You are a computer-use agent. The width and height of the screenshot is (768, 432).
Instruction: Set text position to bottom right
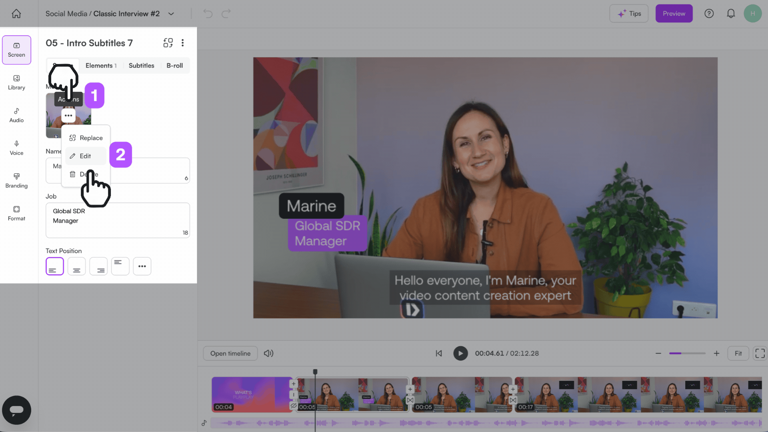(x=98, y=266)
